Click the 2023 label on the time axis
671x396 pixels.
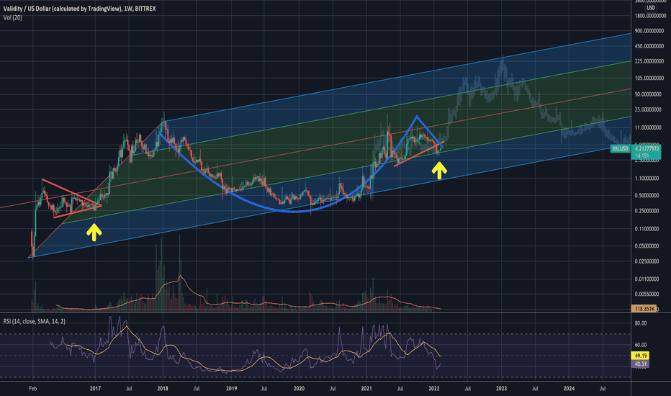pos(502,389)
